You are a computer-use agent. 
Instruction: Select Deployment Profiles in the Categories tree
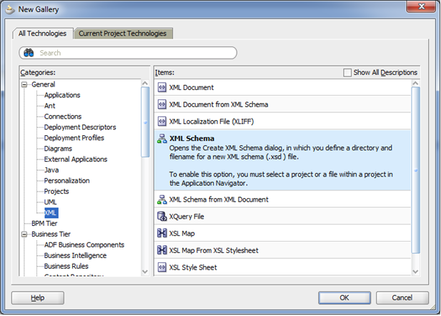[74, 138]
